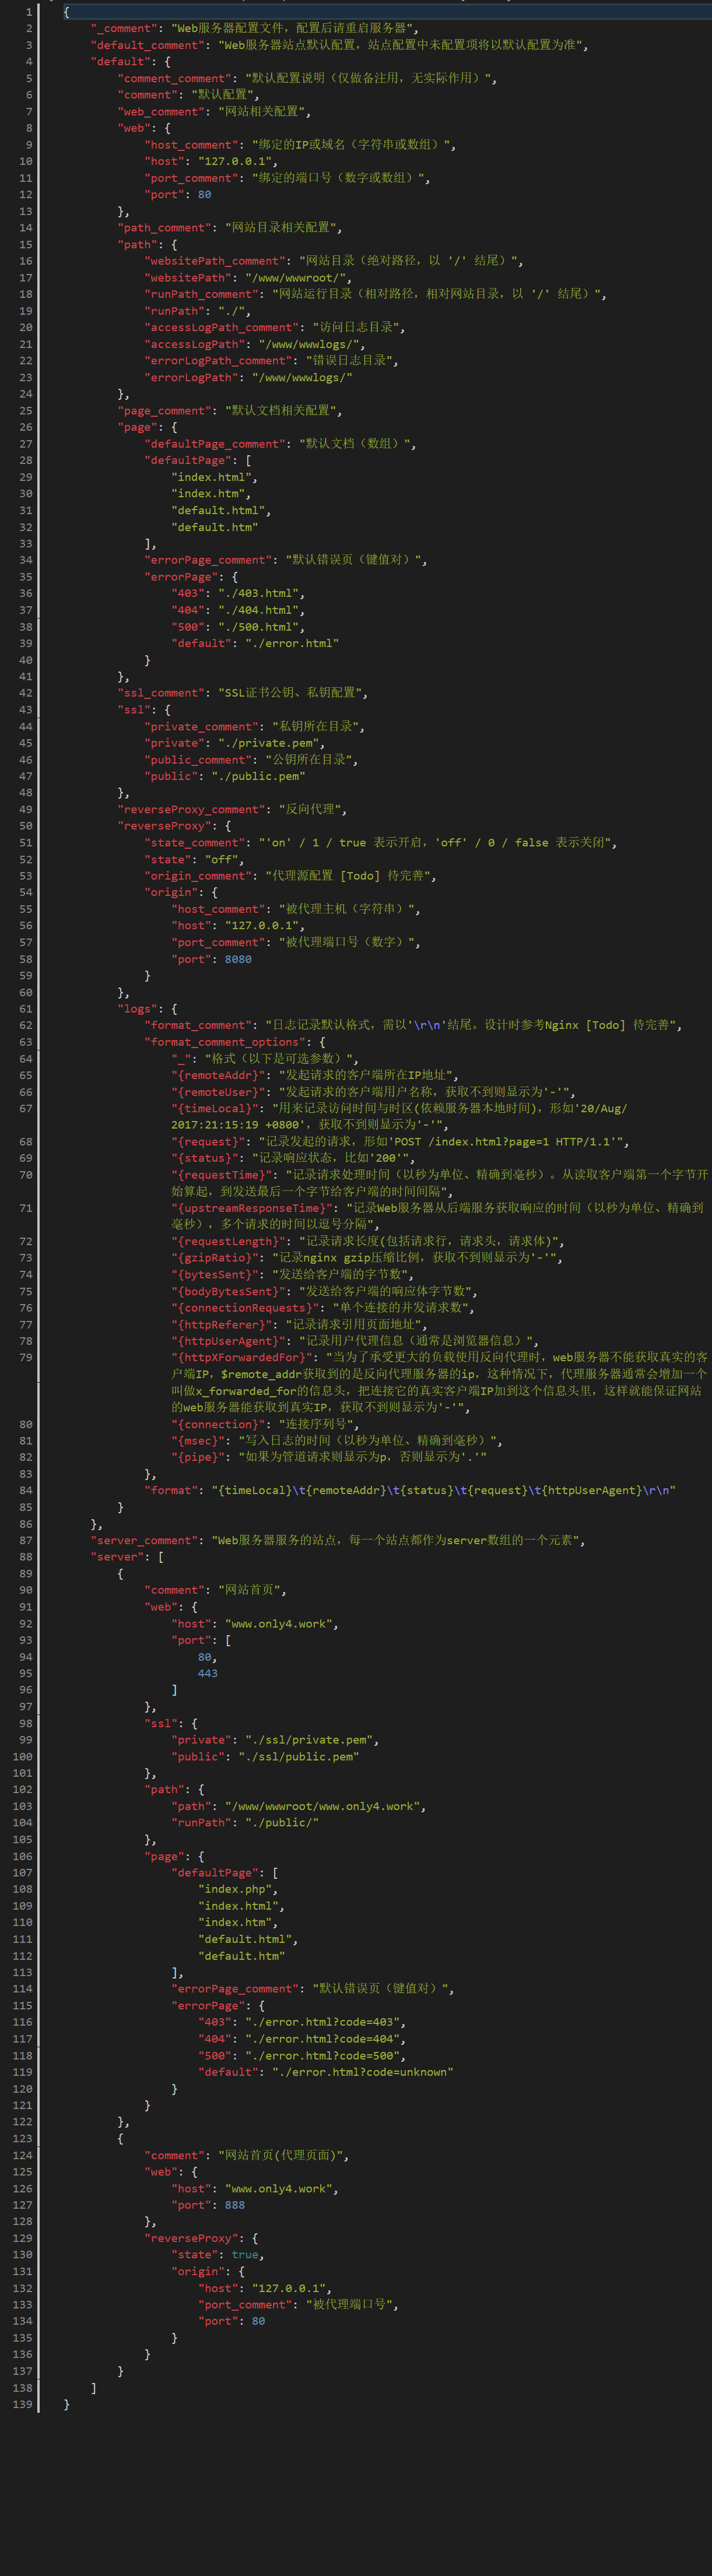Click the "logs" key on line 61
The width and height of the screenshot is (712, 2576).
137,1009
